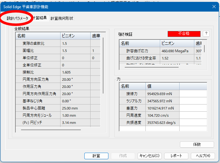This screenshot has height=163, width=220.
Task: Open the 計算結果 tab
Action: click(x=39, y=18)
